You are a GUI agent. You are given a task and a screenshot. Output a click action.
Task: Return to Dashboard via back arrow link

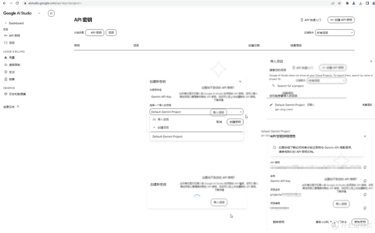(14, 23)
